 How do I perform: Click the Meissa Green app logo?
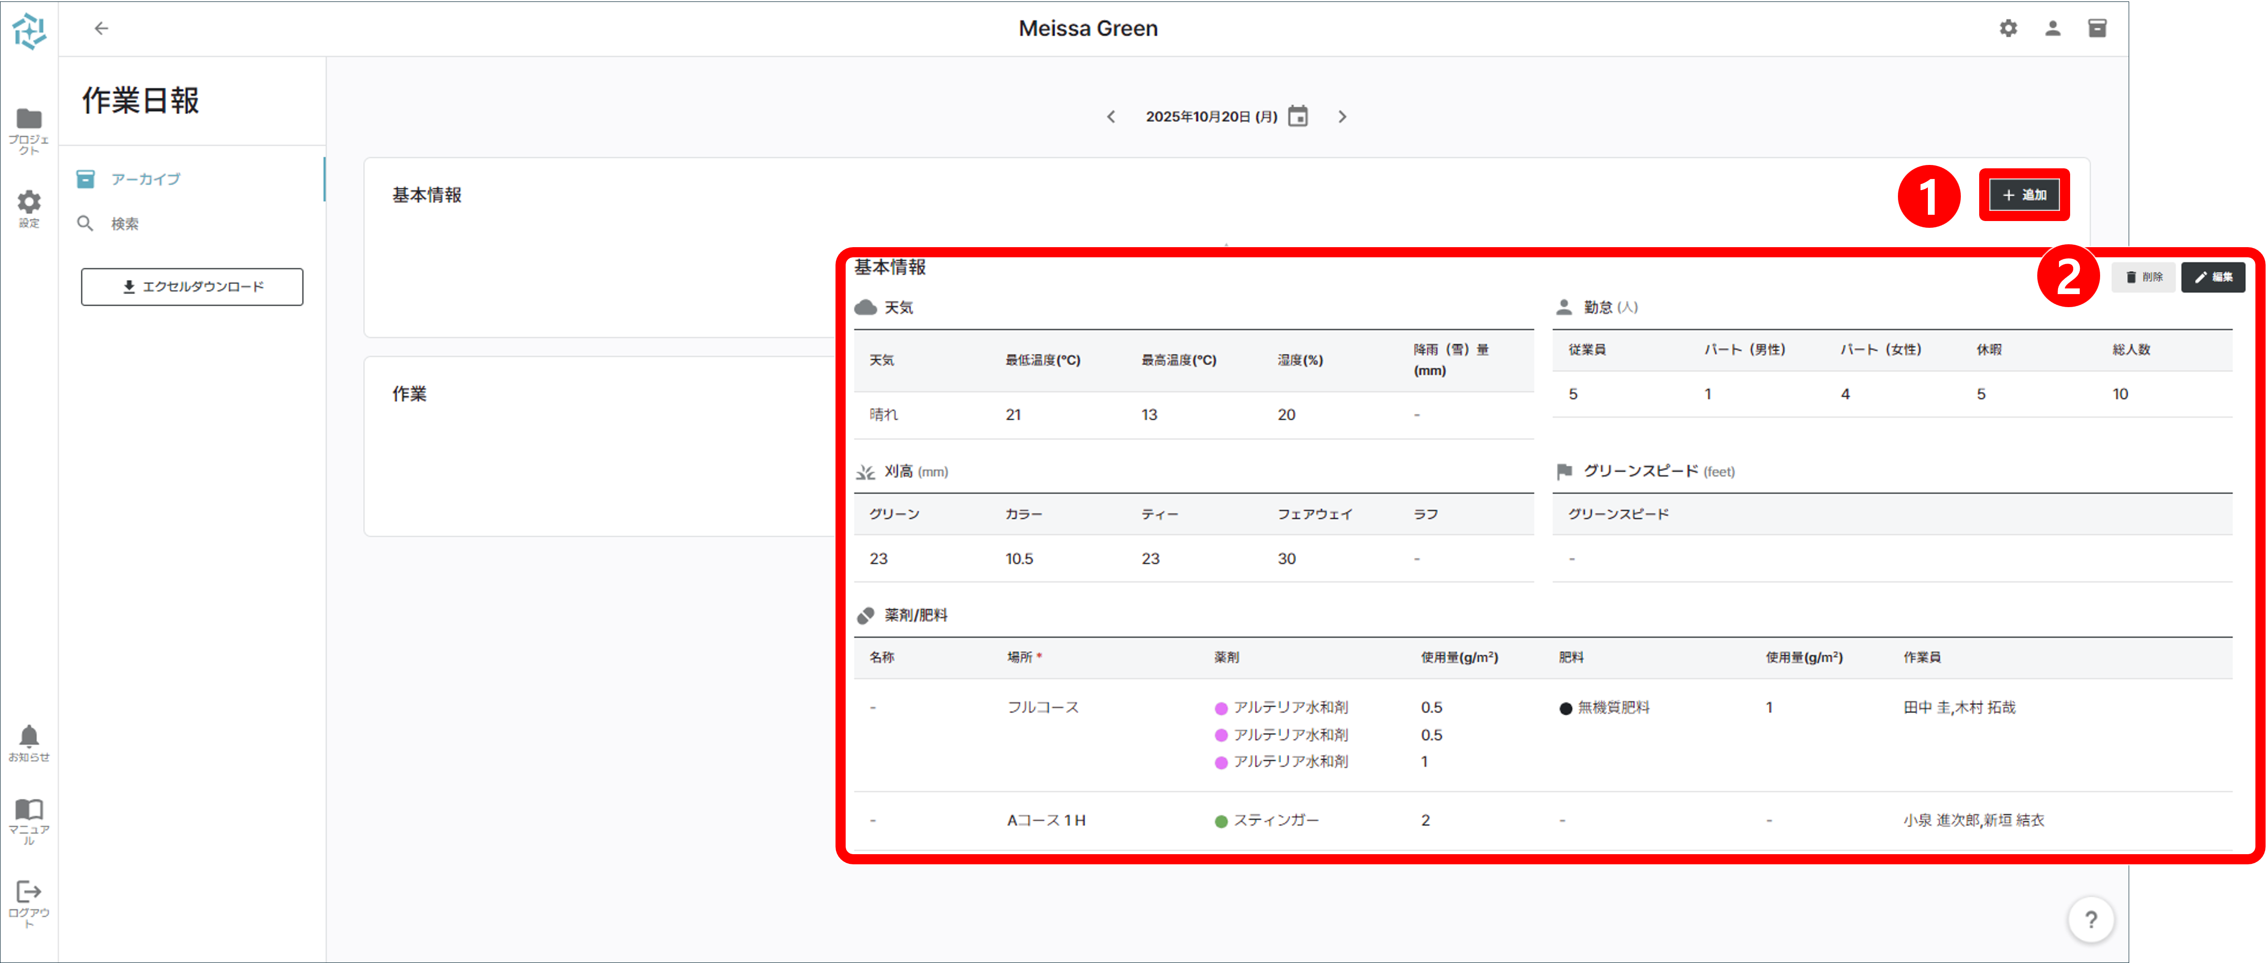29,31
